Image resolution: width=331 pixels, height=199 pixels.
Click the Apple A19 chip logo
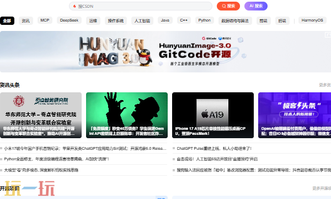tap(212, 114)
